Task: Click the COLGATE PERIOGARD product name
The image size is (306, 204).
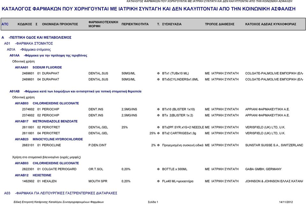Action: coord(59,169)
